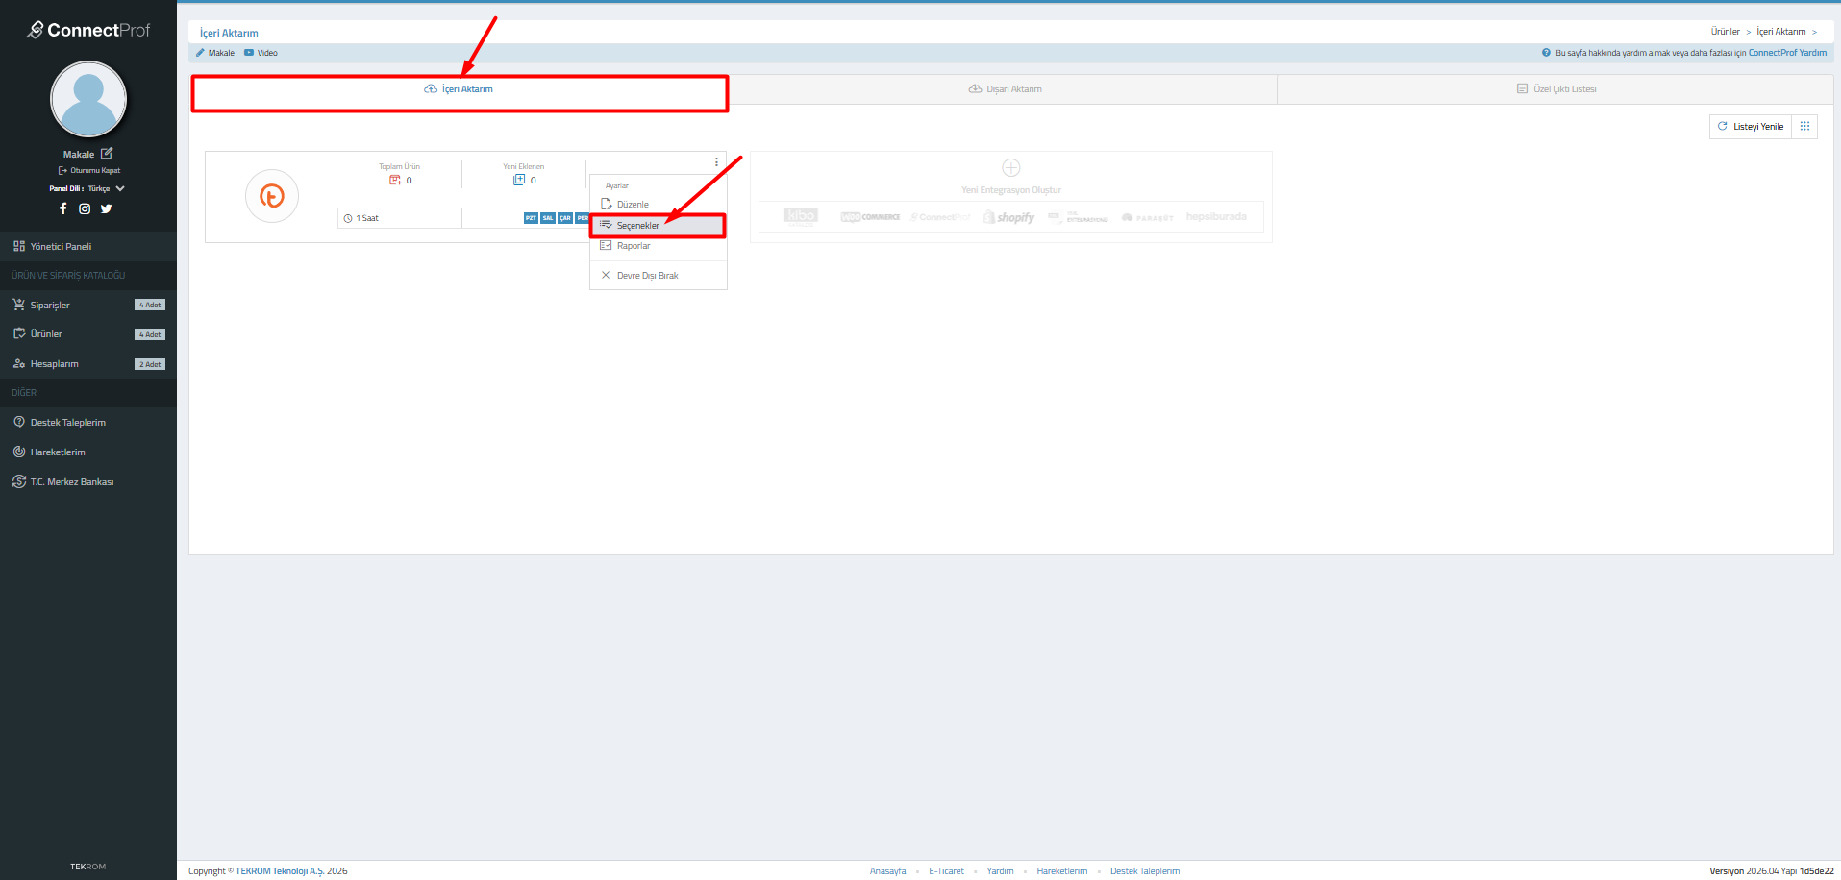Expand the Panel Dili language dropdown
This screenshot has height=880, width=1841.
pos(119,189)
